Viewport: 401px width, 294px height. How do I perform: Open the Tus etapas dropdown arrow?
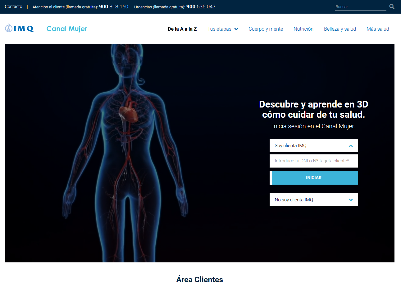[236, 29]
